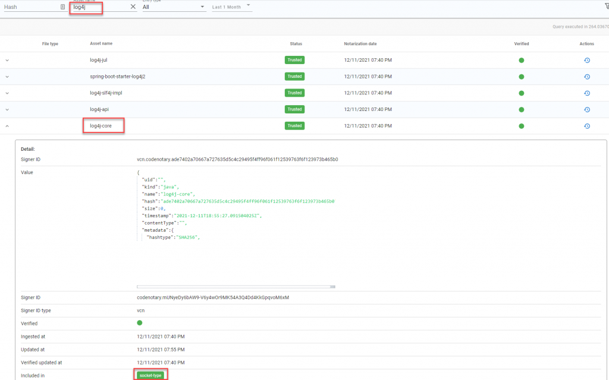Click the green verified dot for log4j-jul
609x380 pixels.
click(521, 60)
